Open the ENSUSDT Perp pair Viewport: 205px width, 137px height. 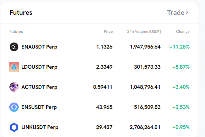pos(39,107)
